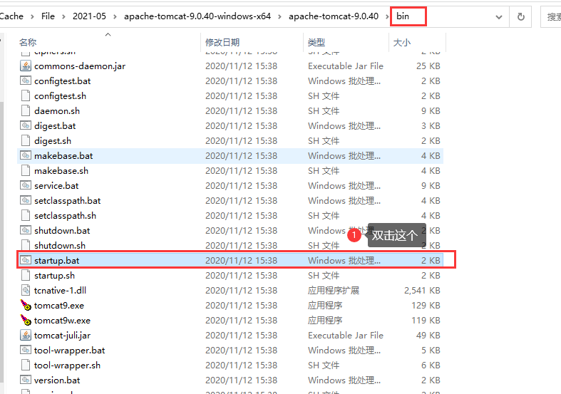
Task: Click the digest.sh file icon
Action: point(26,141)
